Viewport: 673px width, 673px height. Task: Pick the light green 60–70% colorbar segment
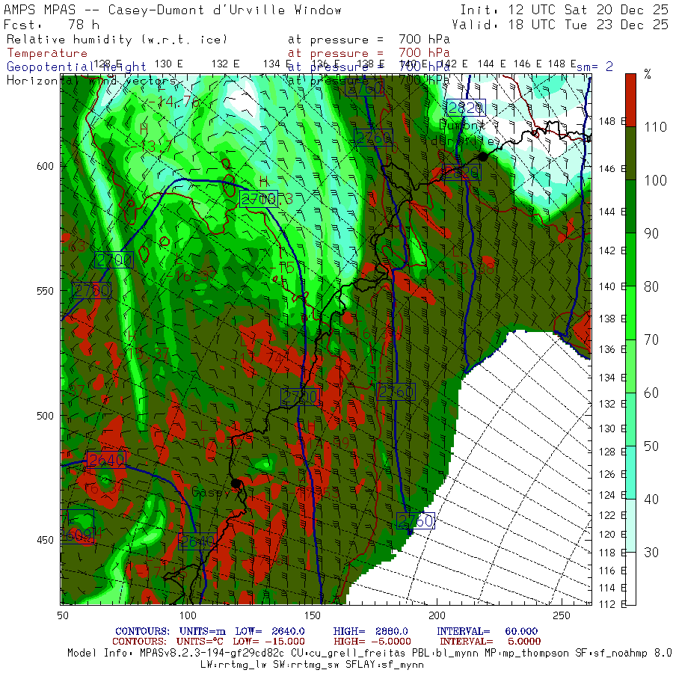pos(630,366)
